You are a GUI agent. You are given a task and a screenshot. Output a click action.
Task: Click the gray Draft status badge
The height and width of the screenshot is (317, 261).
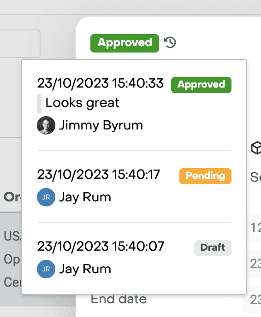tap(213, 248)
